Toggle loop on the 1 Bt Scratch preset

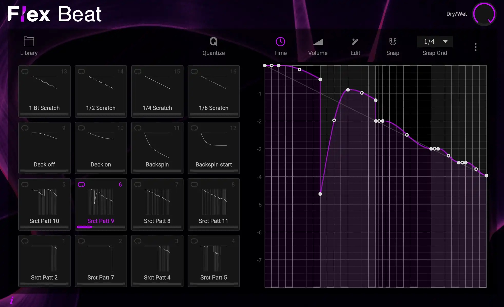[25, 71]
